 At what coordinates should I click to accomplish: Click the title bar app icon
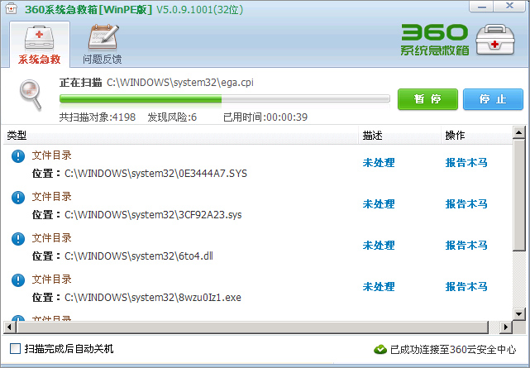pos(11,9)
